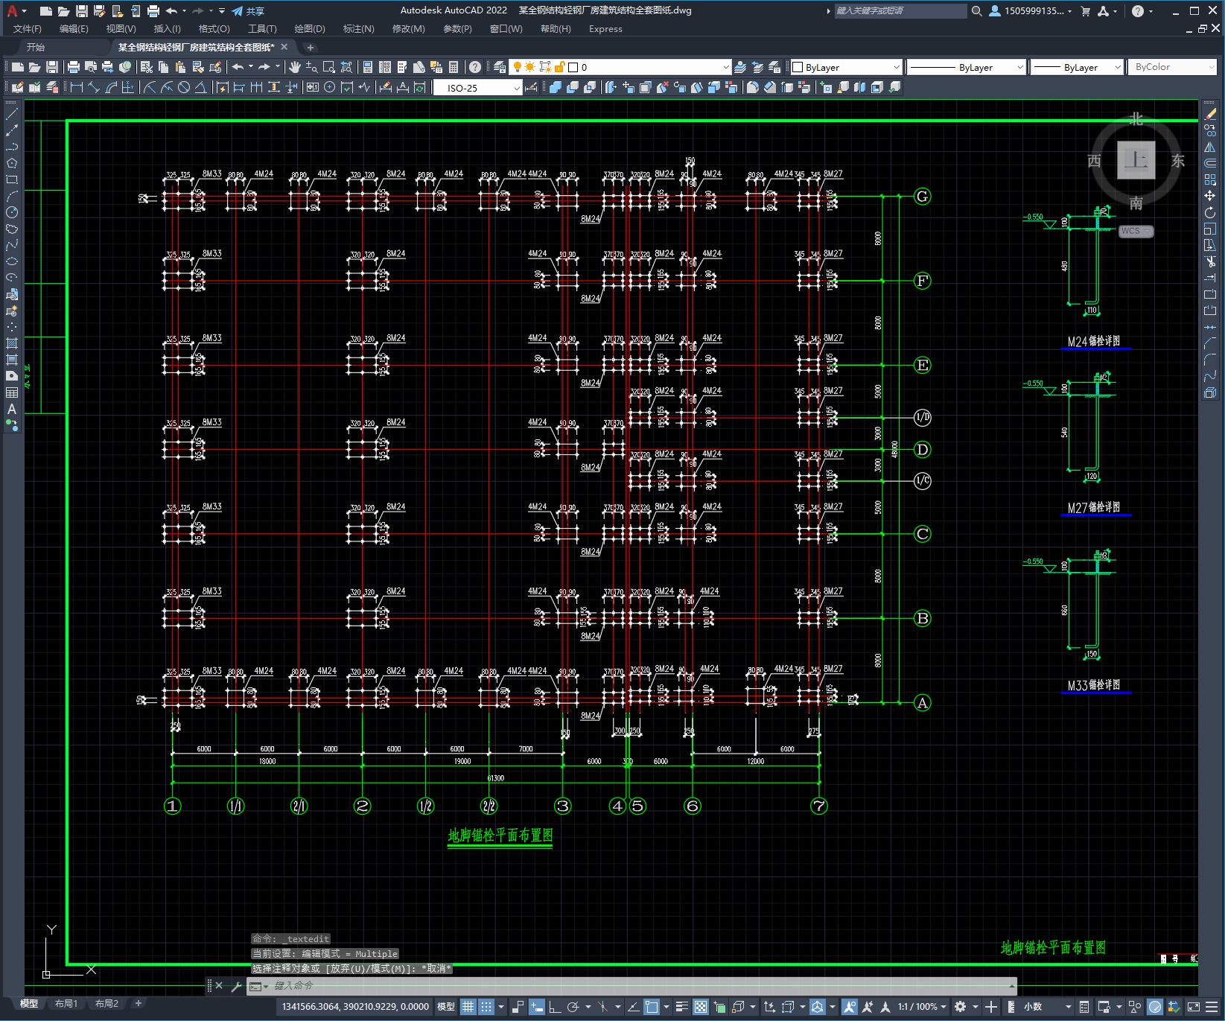Viewport: 1225px width, 1021px height.
Task: Toggle snap mode in status bar
Action: (486, 1007)
